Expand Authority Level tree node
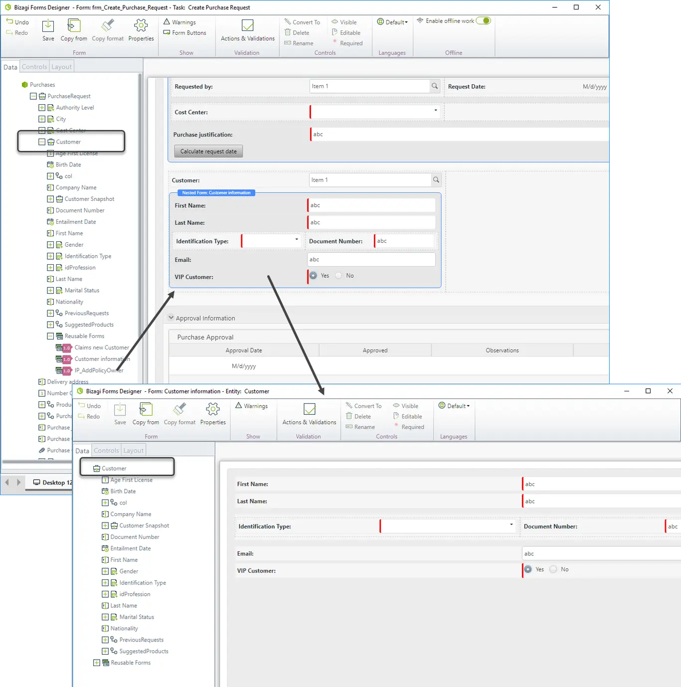 click(x=42, y=108)
